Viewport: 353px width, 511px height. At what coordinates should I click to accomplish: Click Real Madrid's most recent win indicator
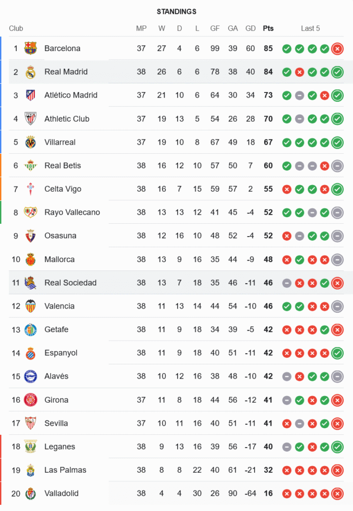point(337,72)
